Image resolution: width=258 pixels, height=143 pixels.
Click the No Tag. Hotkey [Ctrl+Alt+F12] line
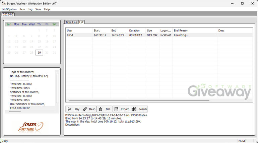(29, 76)
